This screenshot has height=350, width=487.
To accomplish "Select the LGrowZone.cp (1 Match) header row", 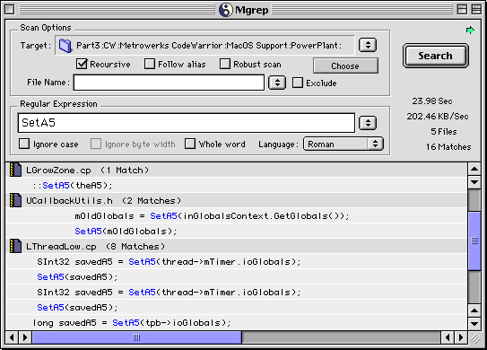I will coord(237,170).
